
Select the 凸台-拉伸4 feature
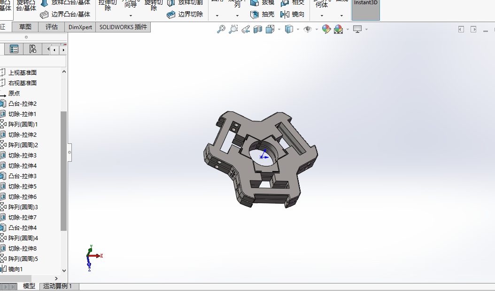pos(23,228)
